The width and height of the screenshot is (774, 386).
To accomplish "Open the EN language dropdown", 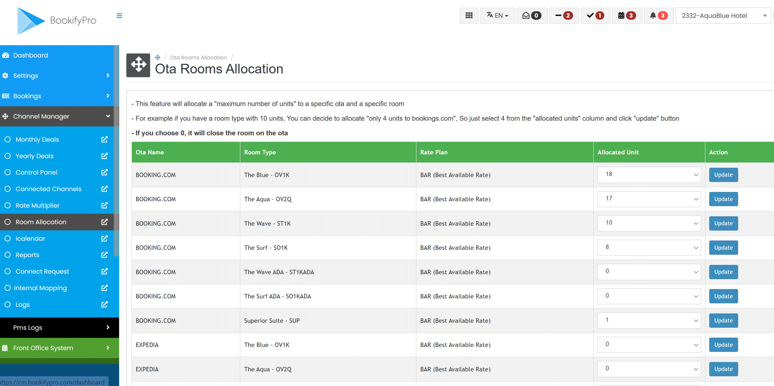I will 497,15.
